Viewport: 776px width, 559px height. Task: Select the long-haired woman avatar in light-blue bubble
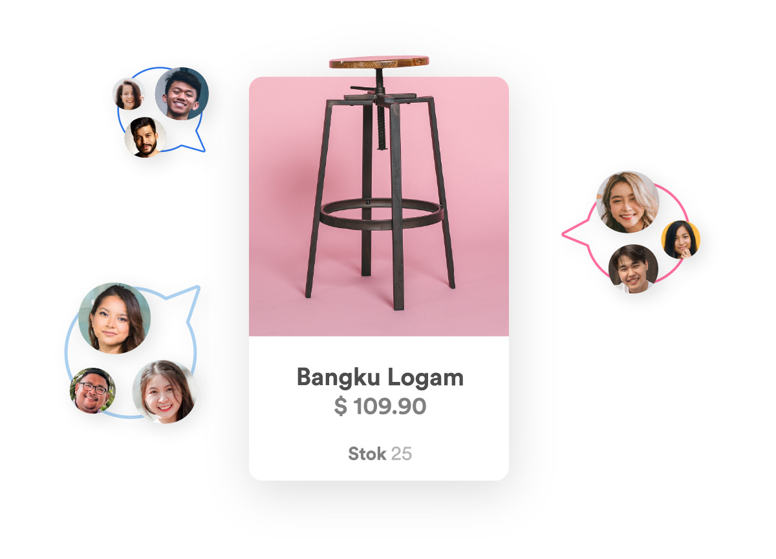[x=114, y=319]
